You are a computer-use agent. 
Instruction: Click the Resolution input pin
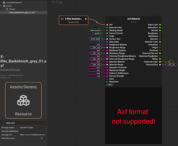pyautogui.click(x=107, y=82)
